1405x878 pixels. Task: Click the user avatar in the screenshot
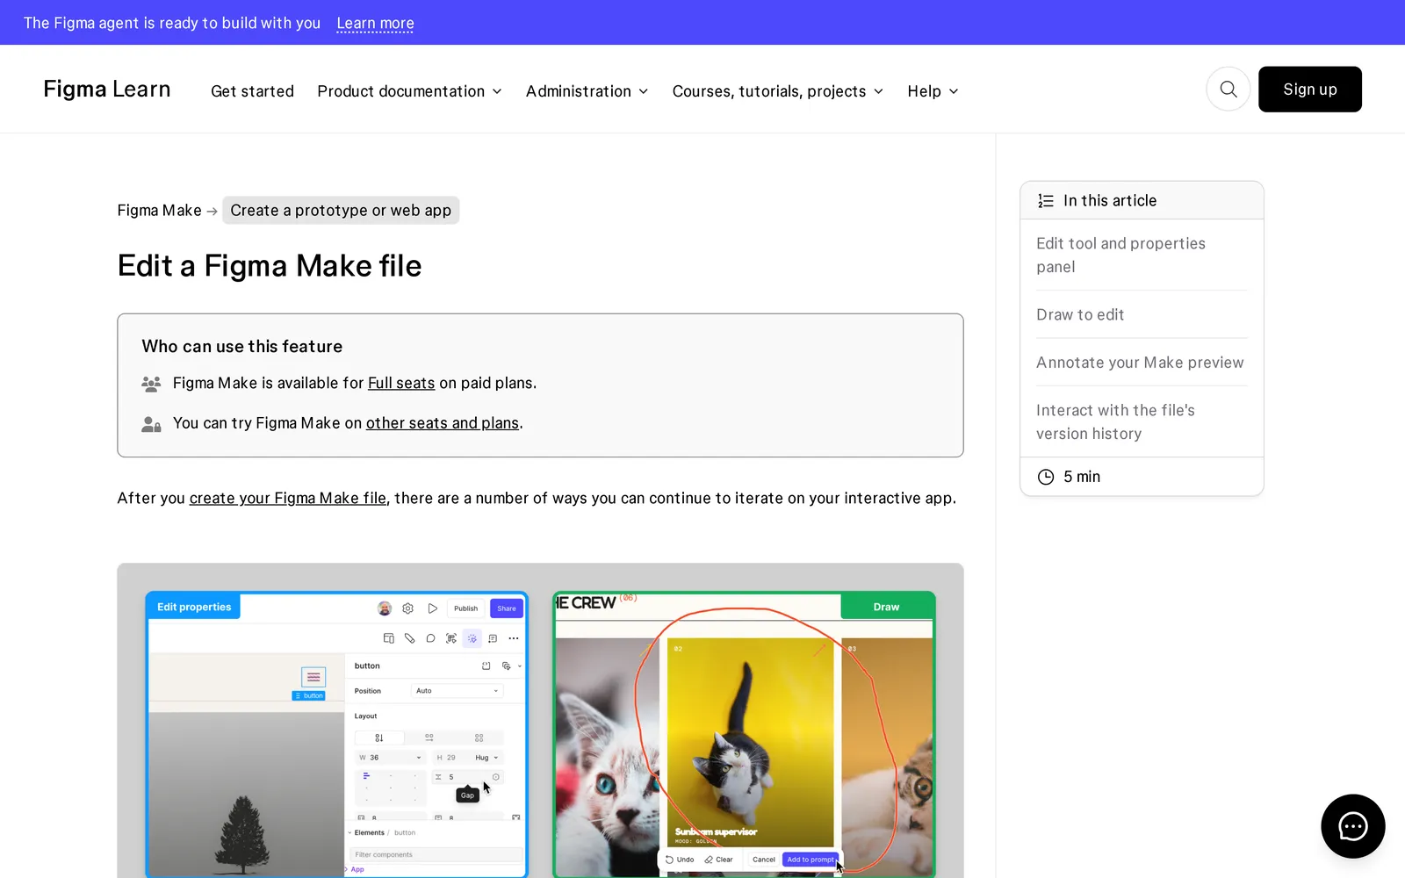coord(385,608)
